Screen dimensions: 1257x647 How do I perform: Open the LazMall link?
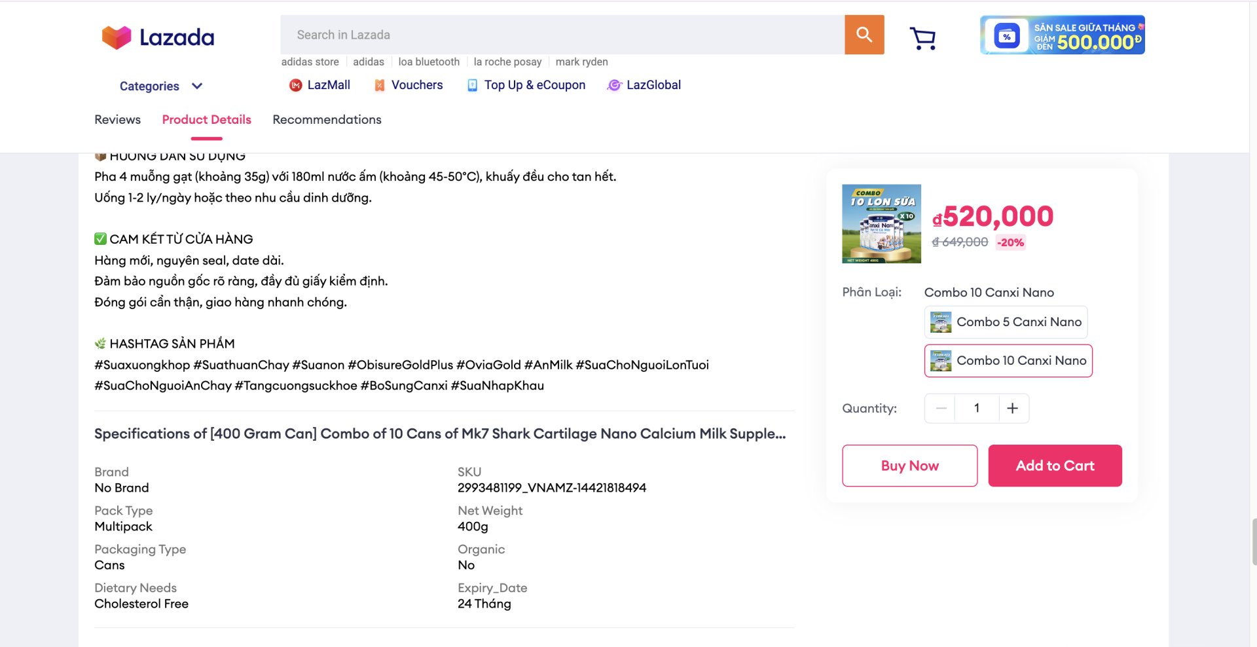coord(329,85)
